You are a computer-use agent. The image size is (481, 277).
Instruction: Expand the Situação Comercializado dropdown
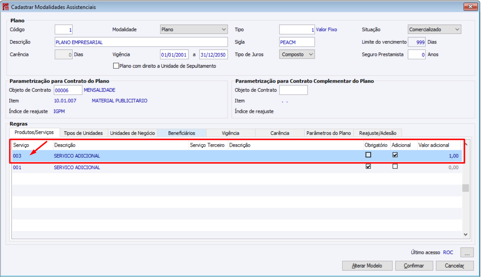(x=434, y=30)
